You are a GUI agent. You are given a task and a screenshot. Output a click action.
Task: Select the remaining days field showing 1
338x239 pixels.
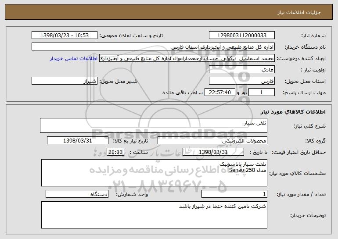(262, 93)
